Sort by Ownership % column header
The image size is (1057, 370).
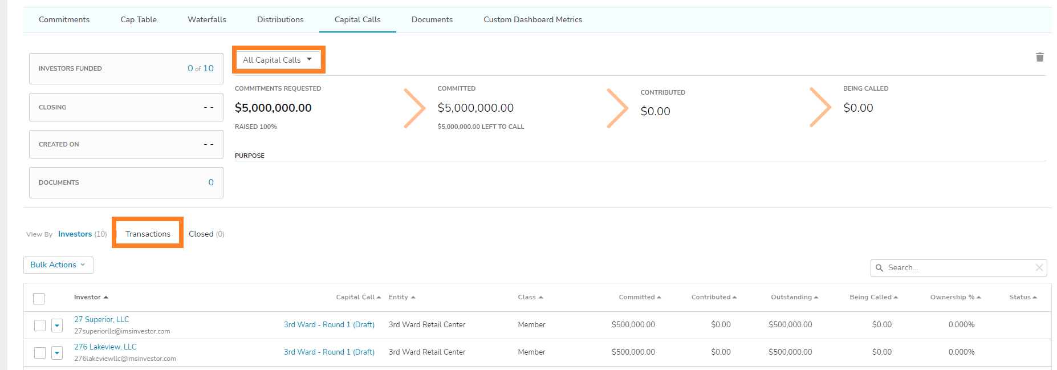coord(956,297)
